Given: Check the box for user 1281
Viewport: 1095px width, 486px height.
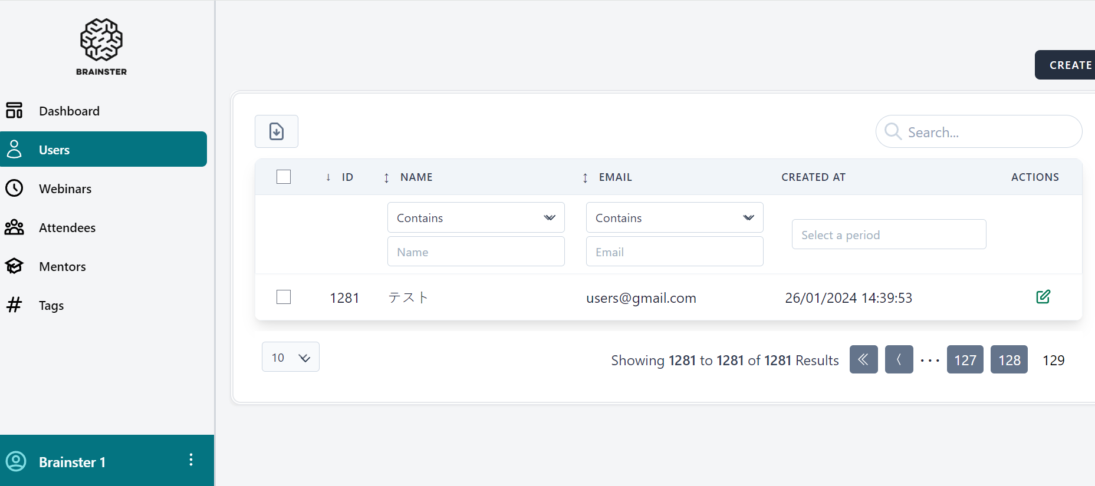Looking at the screenshot, I should (284, 297).
